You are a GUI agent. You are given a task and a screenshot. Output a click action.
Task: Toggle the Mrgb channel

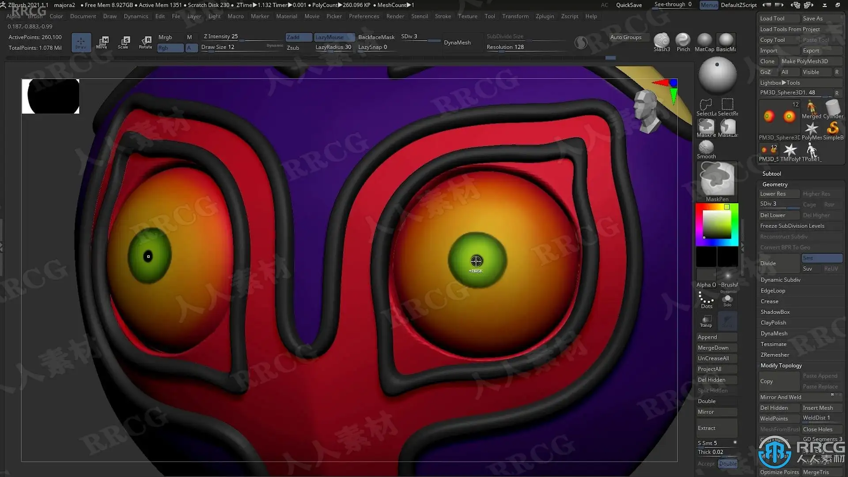click(x=170, y=37)
